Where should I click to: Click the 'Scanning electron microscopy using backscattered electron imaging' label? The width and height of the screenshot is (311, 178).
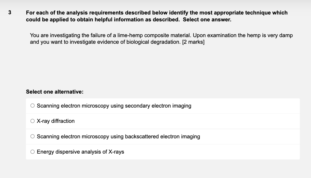pyautogui.click(x=118, y=137)
